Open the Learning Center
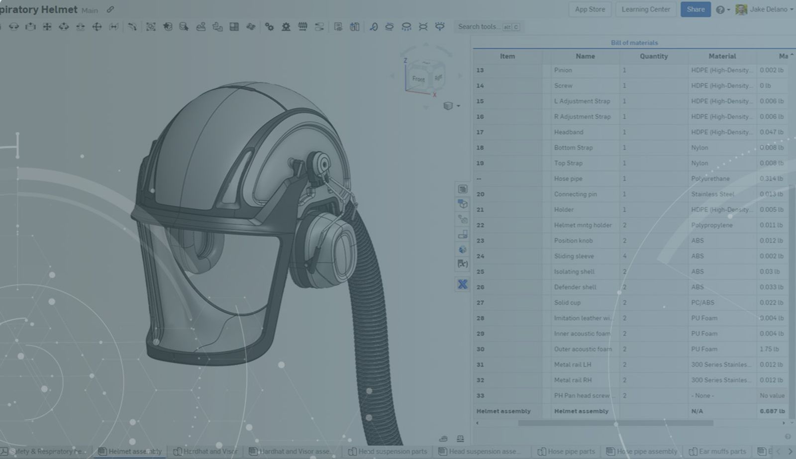The image size is (796, 459). click(645, 9)
